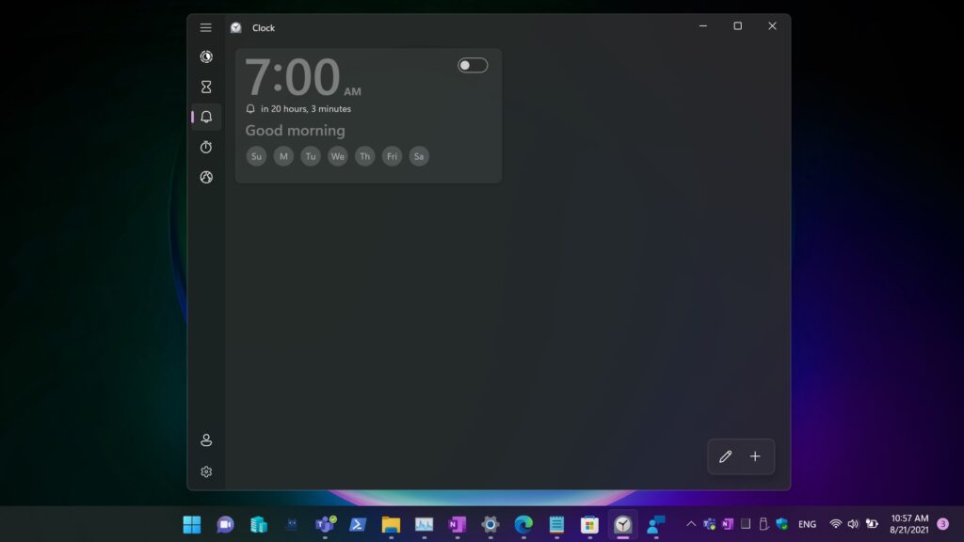Screen dimensions: 964x542
Task: Select the Alarm bell icon in sidebar
Action: [x=206, y=118]
